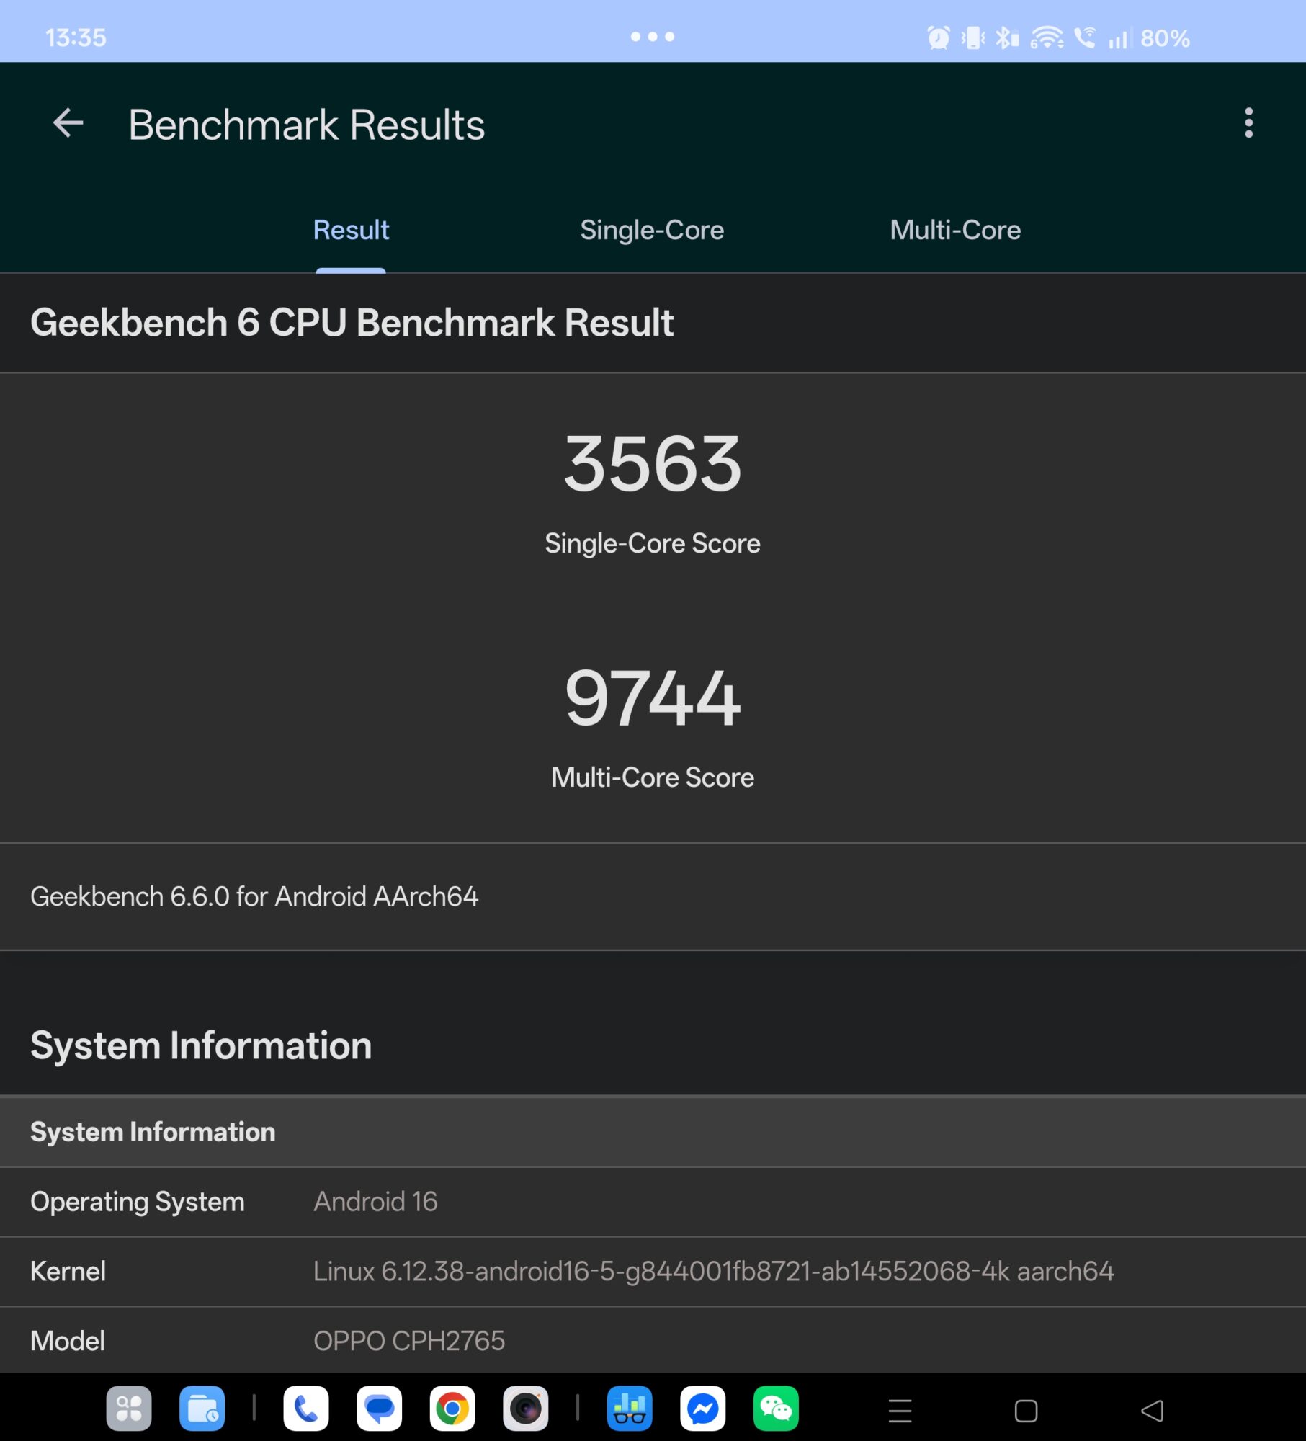Tap the square home navigation button
1306x1441 pixels.
pos(1026,1410)
